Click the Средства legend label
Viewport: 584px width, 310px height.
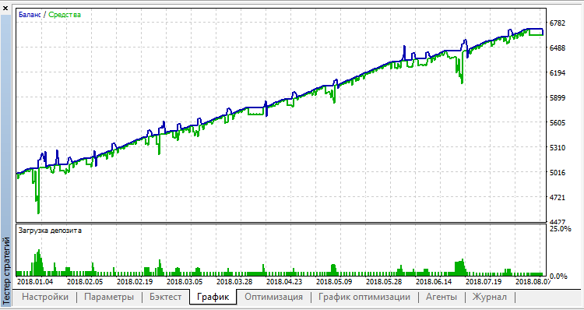[x=65, y=15]
